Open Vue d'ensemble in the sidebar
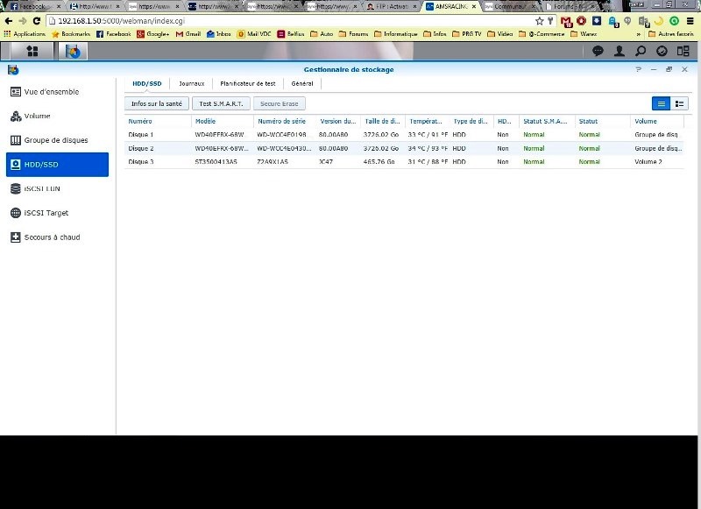 [x=57, y=92]
